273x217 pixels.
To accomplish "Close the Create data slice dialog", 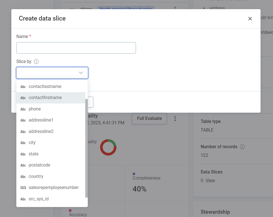I will pos(250,19).
